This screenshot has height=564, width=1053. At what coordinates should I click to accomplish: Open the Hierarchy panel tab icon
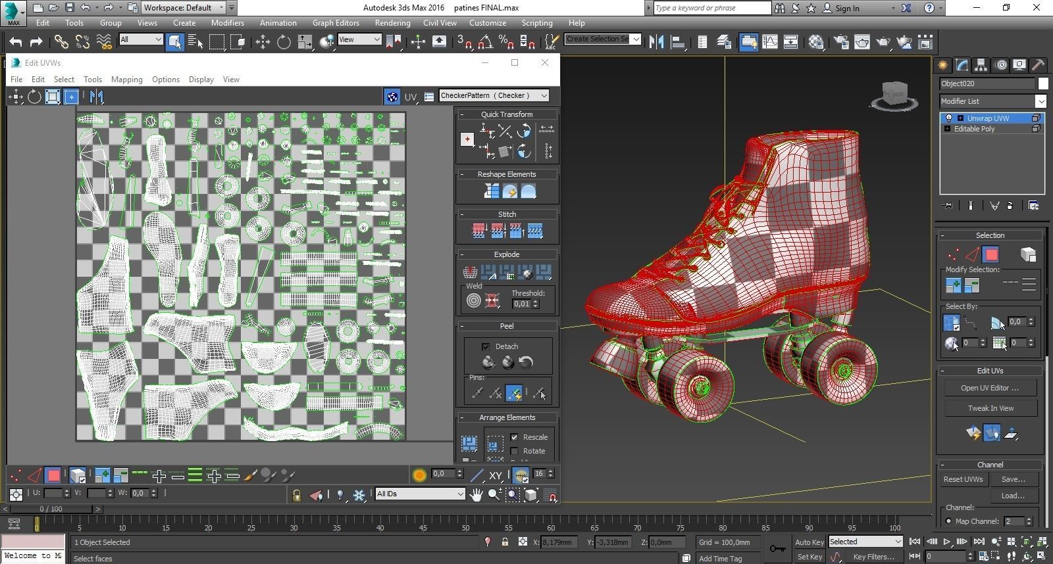click(x=981, y=64)
